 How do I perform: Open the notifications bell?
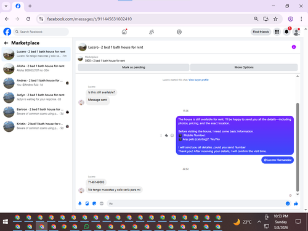pyautogui.click(x=286, y=32)
